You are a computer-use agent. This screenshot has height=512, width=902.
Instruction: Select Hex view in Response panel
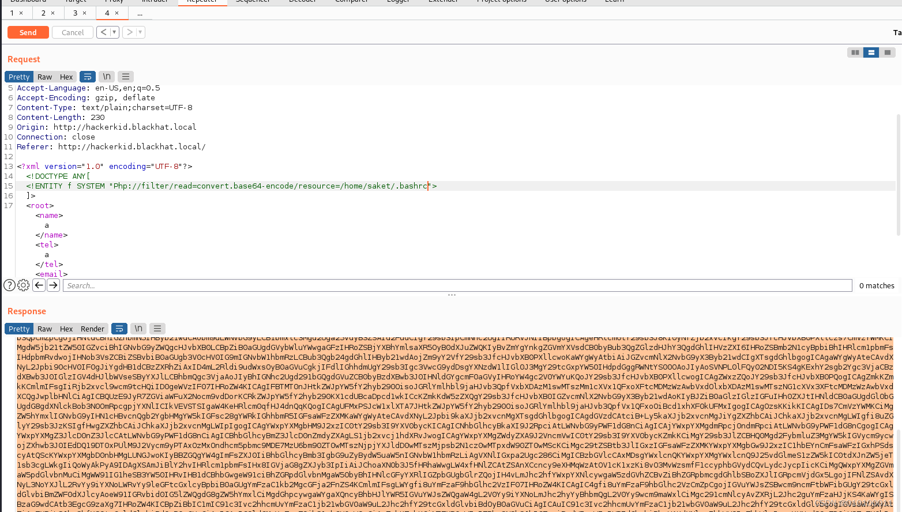[66, 329]
